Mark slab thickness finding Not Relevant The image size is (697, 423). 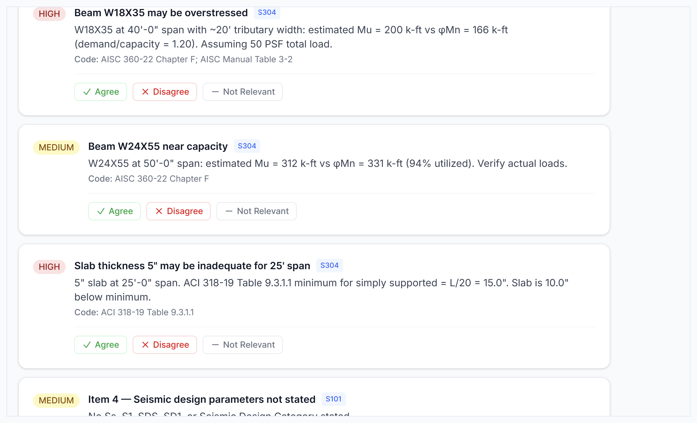pos(243,345)
